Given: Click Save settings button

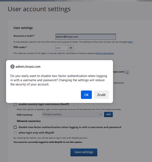Looking at the screenshot, I should click(x=84, y=152).
